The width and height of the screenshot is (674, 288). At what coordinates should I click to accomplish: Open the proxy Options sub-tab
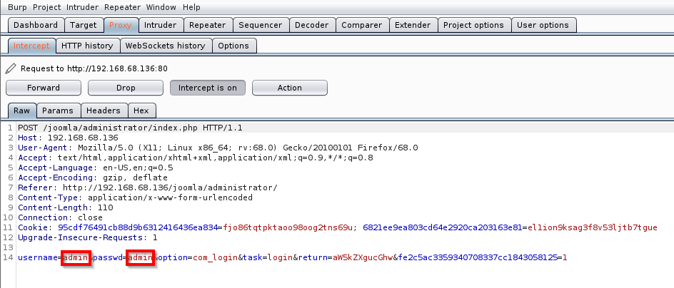233,46
